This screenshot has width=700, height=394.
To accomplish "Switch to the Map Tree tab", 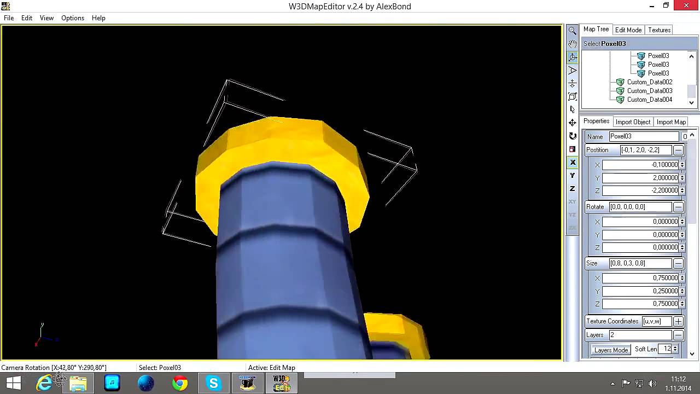I will 596,30.
